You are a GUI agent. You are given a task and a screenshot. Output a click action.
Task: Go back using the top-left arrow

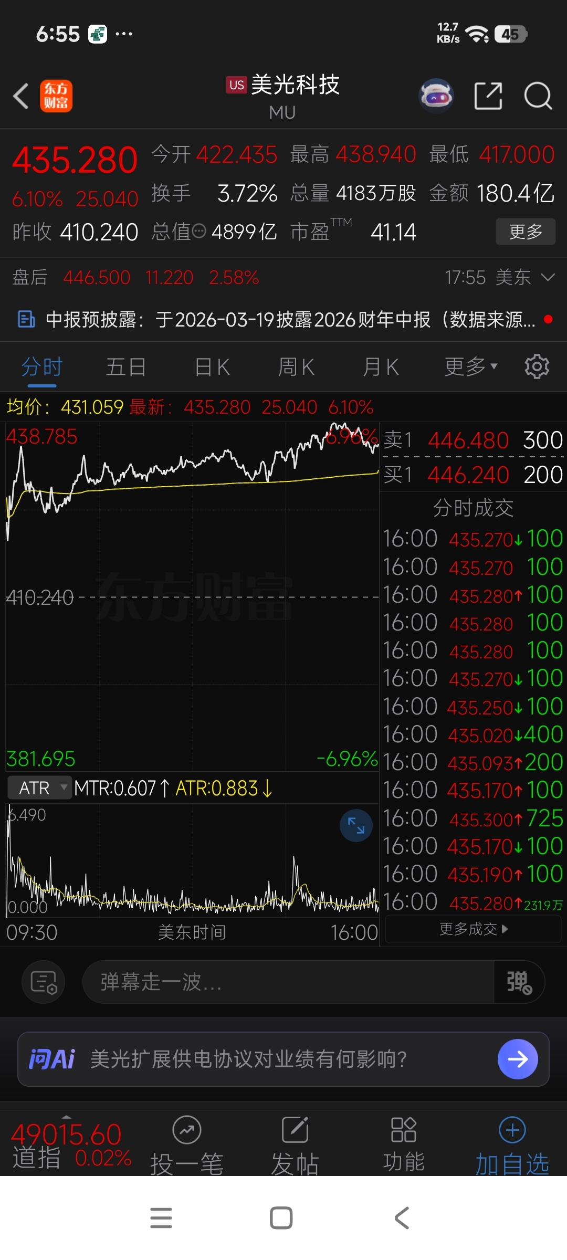pos(21,96)
